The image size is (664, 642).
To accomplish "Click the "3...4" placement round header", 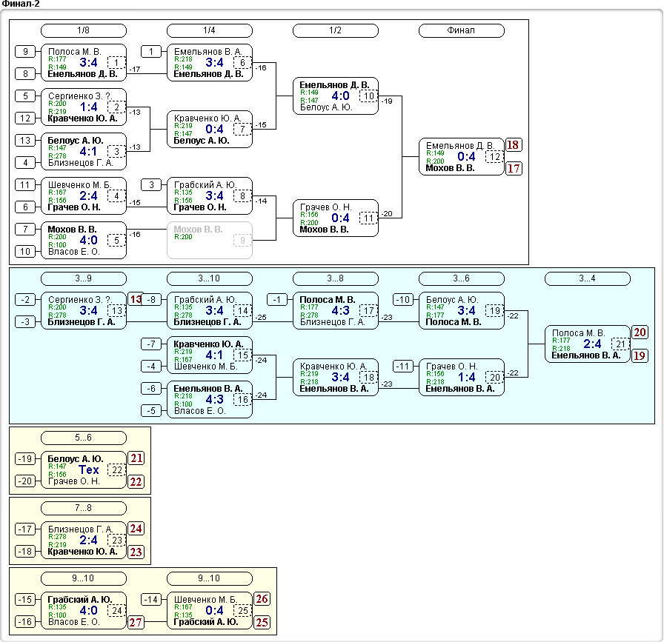I will [x=587, y=278].
